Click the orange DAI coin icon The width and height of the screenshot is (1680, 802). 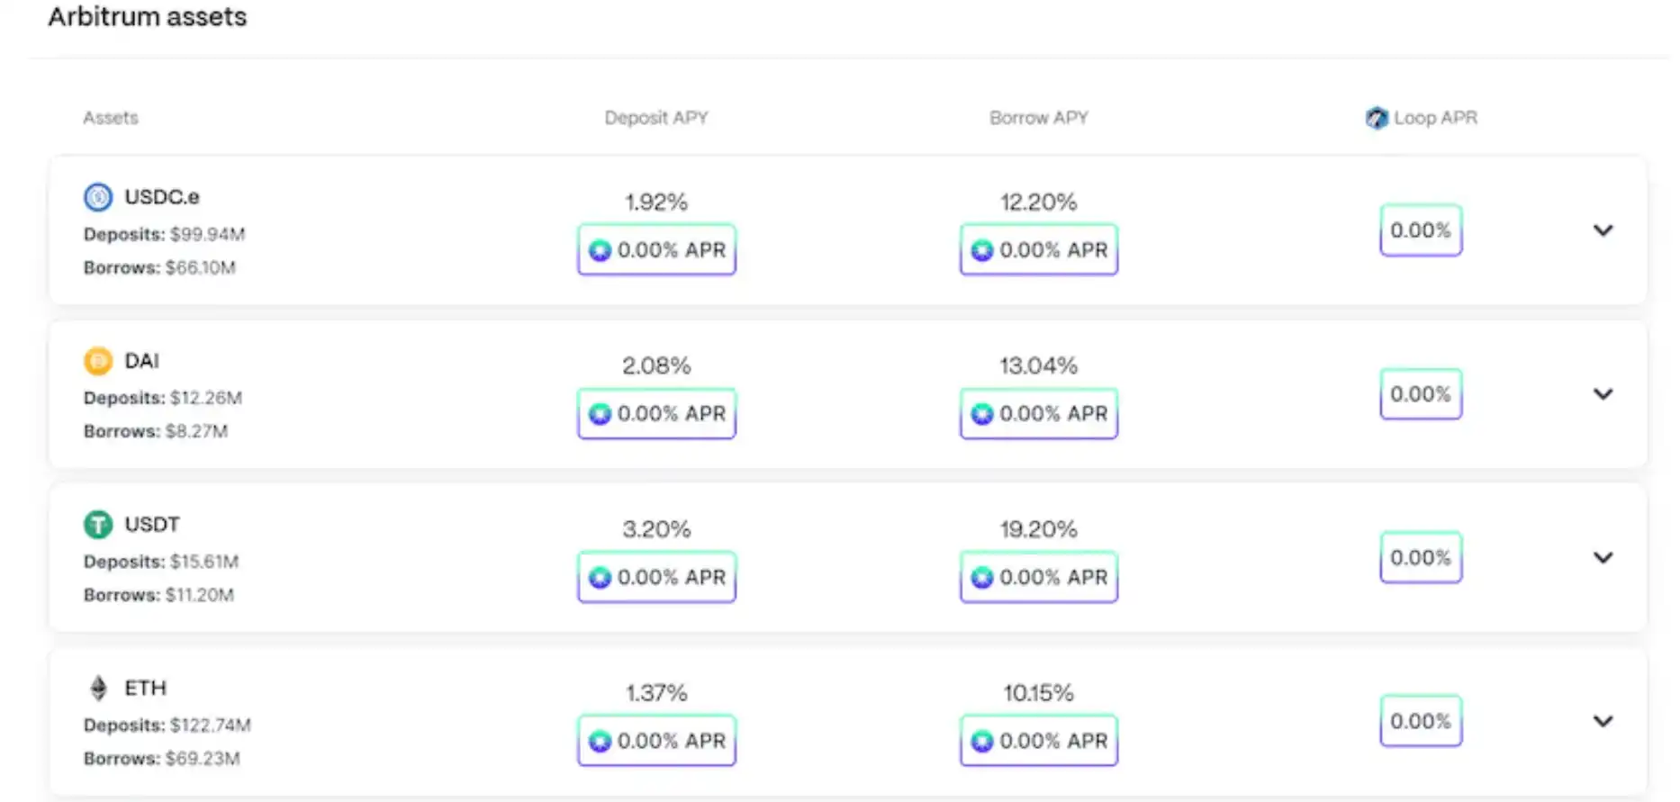coord(98,361)
